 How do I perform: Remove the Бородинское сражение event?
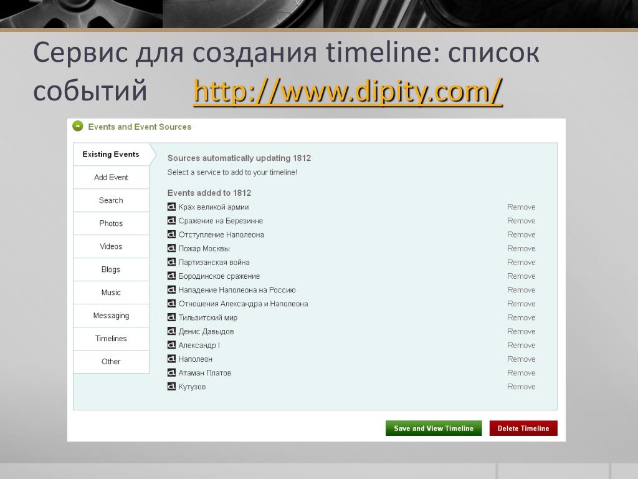pyautogui.click(x=521, y=276)
